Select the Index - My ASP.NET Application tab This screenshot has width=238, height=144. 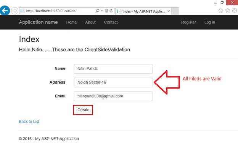click(143, 11)
